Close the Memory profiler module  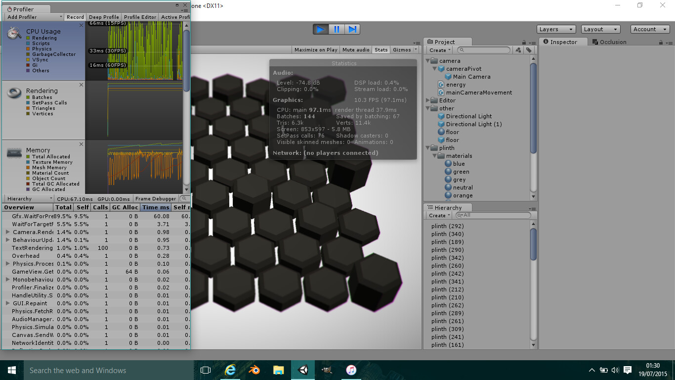click(x=82, y=144)
